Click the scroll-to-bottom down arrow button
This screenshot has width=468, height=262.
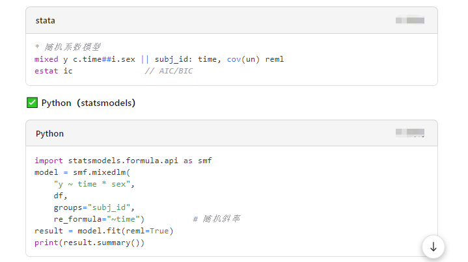click(433, 246)
